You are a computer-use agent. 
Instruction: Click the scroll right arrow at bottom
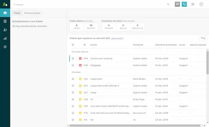(204, 126)
